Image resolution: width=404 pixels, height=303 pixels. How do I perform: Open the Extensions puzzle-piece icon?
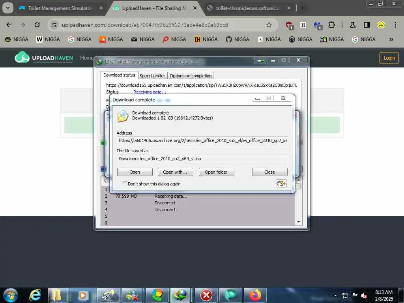(331, 25)
